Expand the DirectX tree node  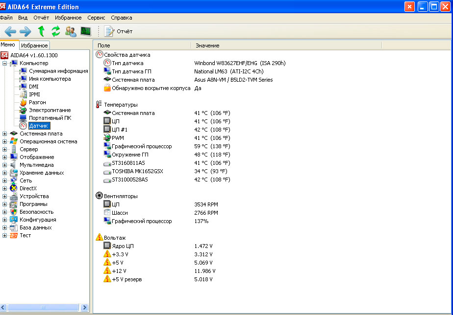pos(4,188)
